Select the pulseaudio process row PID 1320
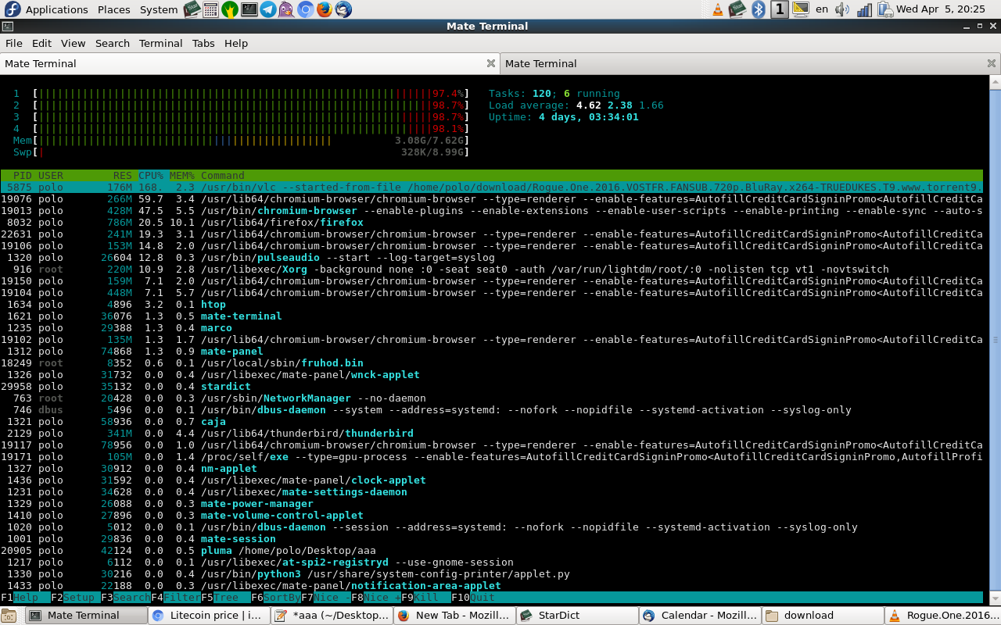Screen dimensions: 1001x625 (x=492, y=258)
